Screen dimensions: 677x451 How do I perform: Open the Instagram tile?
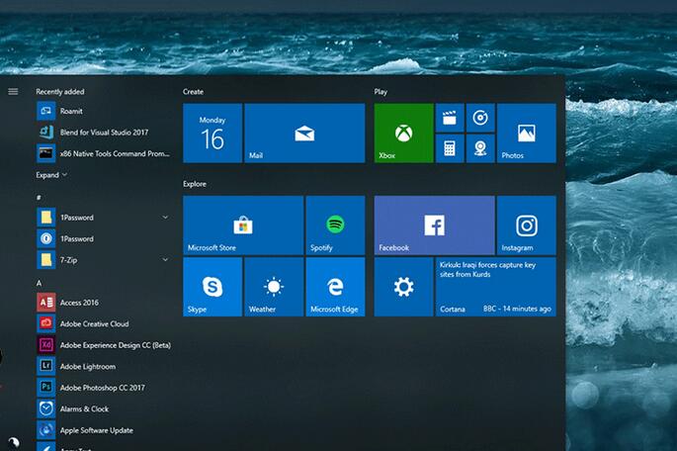[x=527, y=225]
